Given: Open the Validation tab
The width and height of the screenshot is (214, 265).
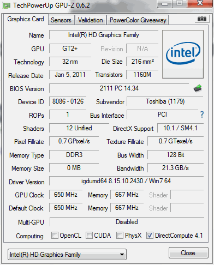Looking at the screenshot, I should click(91, 20).
